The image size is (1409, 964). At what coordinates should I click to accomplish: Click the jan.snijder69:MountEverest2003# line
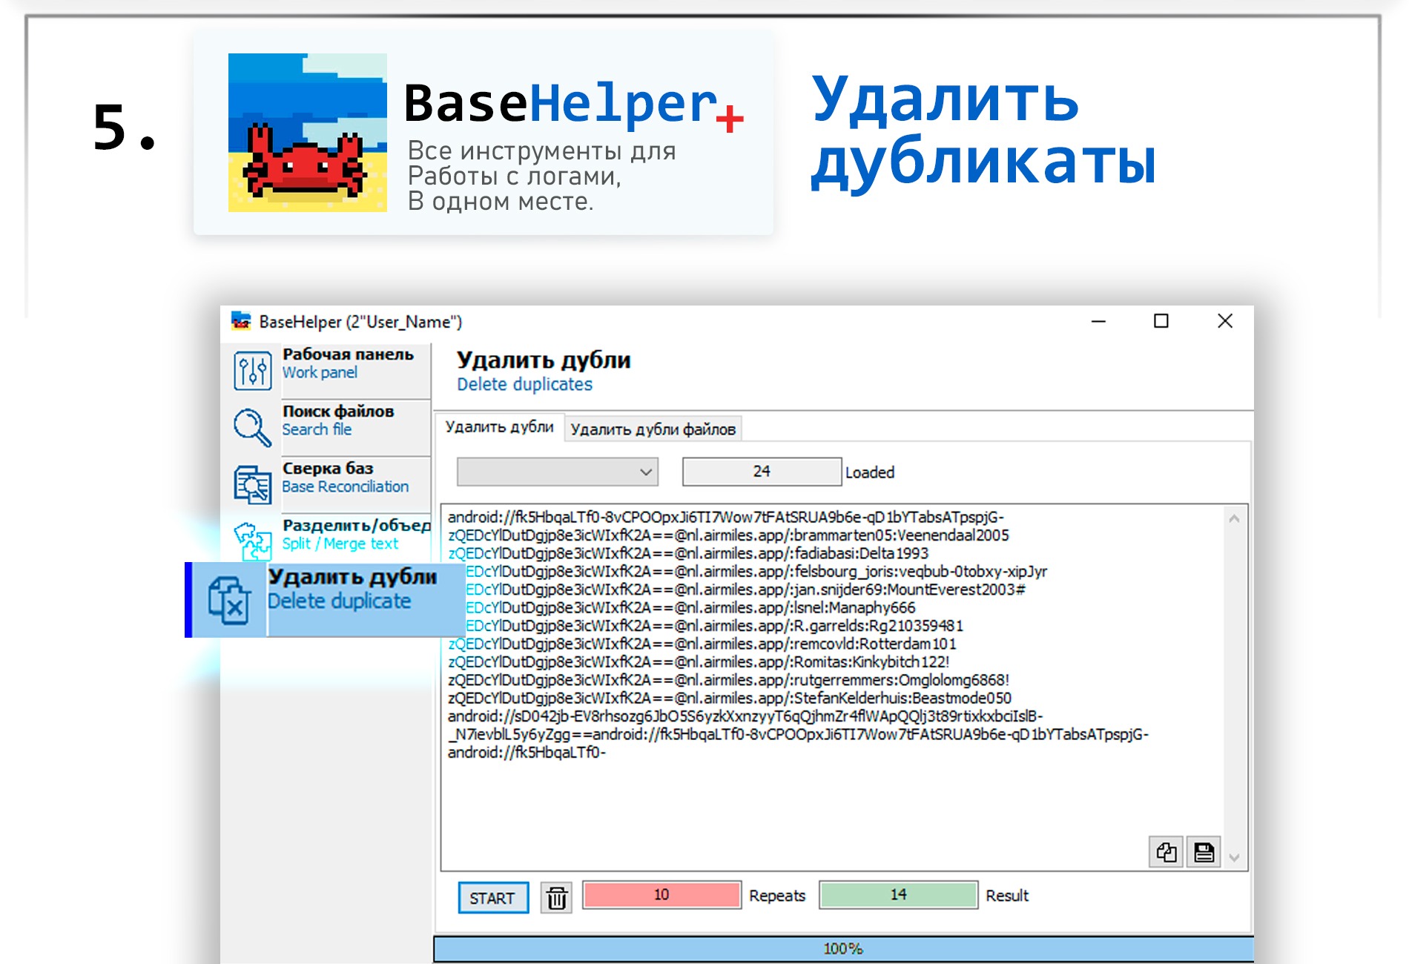745,590
